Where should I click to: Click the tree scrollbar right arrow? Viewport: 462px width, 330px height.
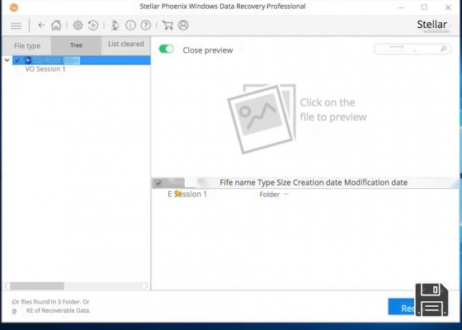click(146, 285)
